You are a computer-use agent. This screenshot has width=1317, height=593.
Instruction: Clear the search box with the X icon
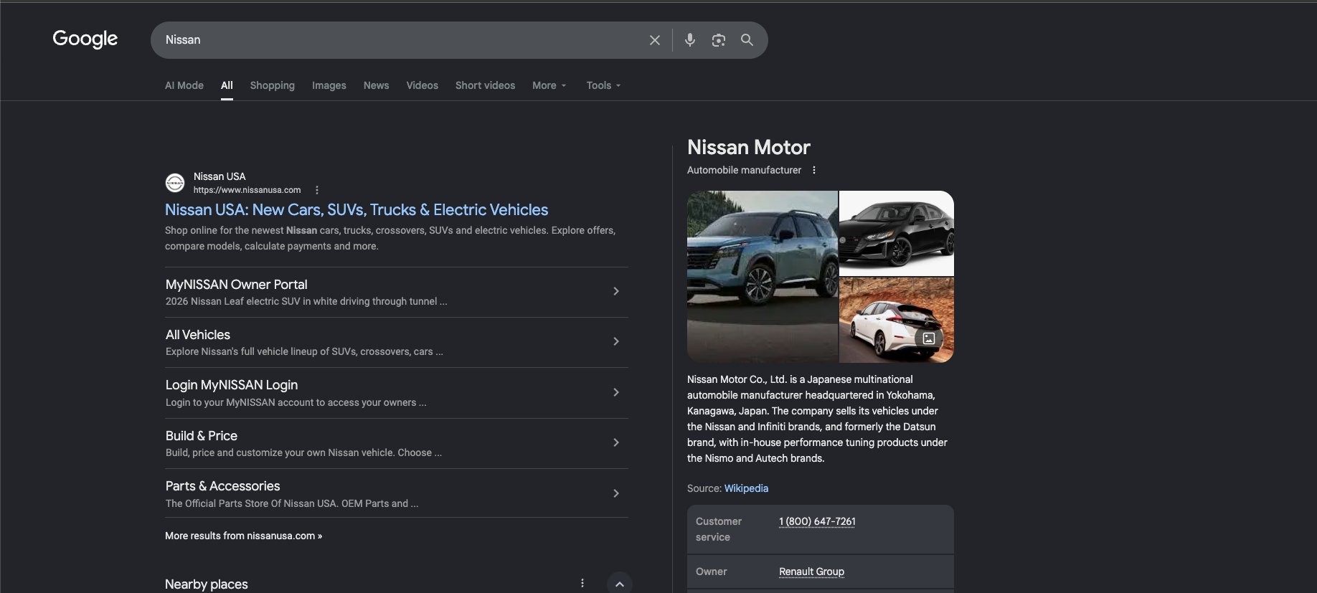point(654,40)
